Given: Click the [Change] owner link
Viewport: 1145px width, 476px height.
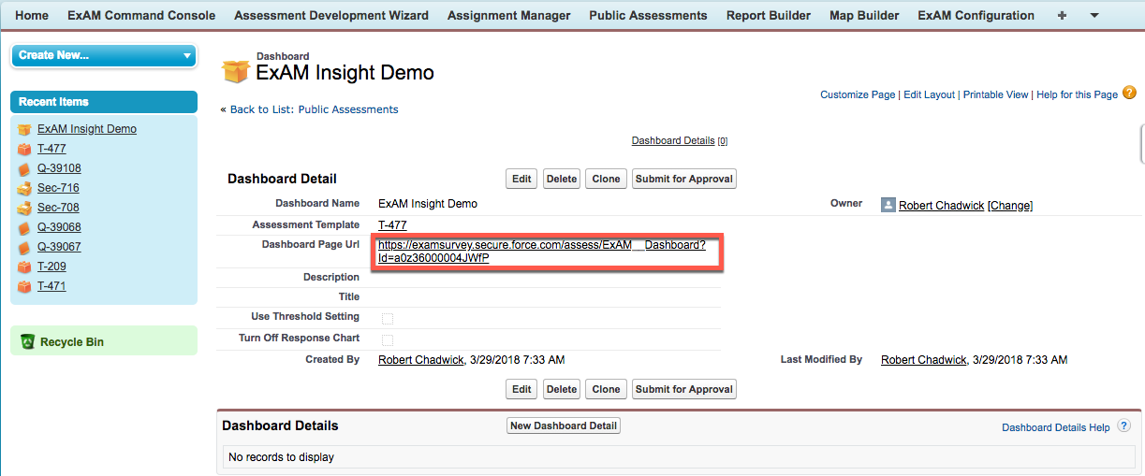Looking at the screenshot, I should (1010, 206).
